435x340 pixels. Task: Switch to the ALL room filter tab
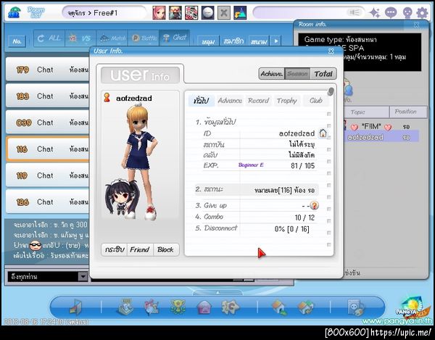(49, 38)
